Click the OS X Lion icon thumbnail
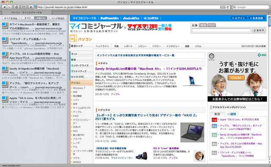Viewport: 271px width, 167px height. tap(199, 156)
